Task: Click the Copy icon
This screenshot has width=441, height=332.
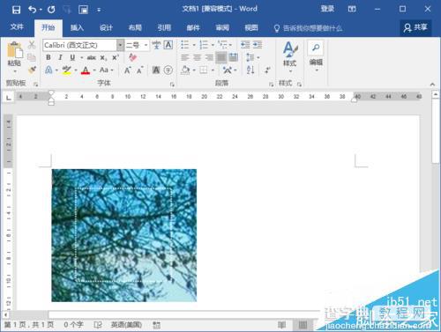Action: coord(32,57)
